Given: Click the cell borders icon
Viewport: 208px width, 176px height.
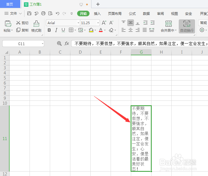Looking at the screenshot, I should coord(71,30).
